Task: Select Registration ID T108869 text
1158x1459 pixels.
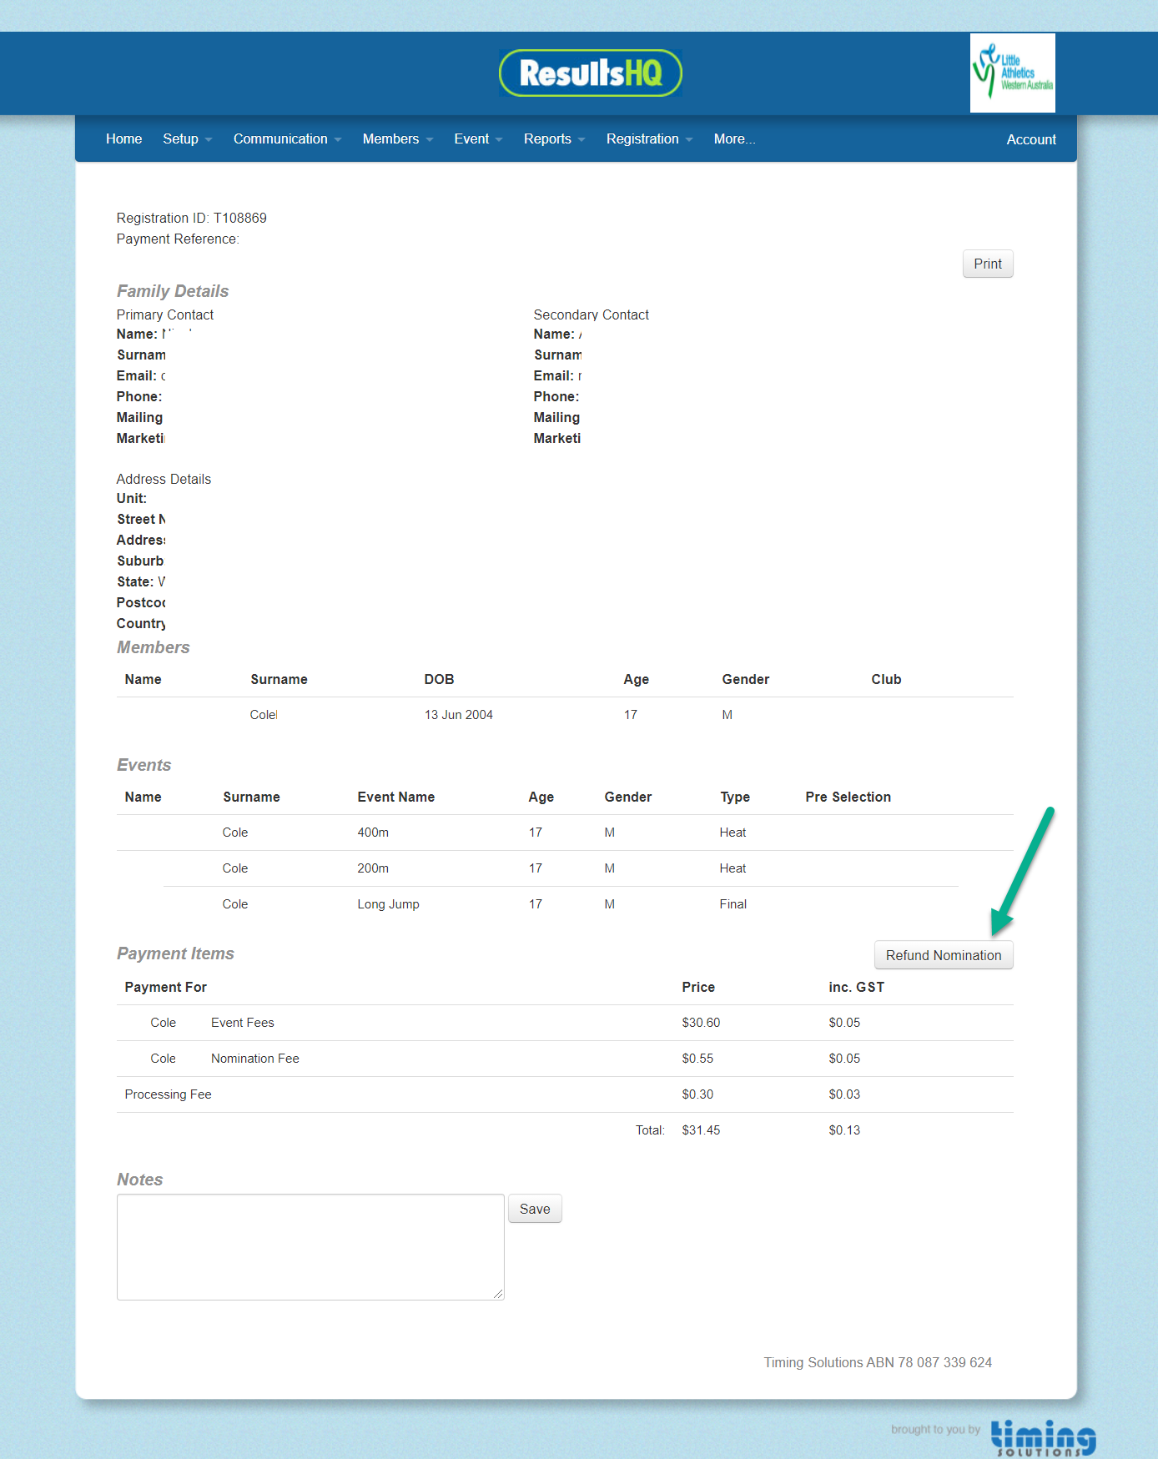Action: pyautogui.click(x=192, y=218)
